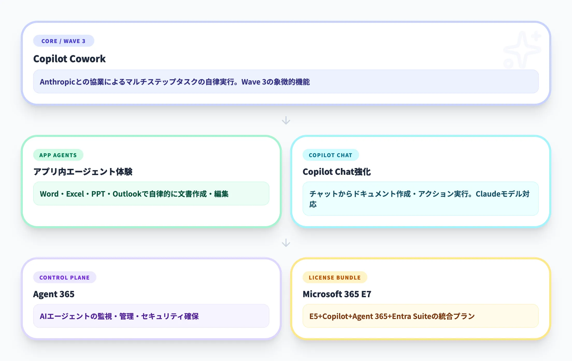572x361 pixels.
Task: Click the down arrow below Copilot Cowork
Action: tap(286, 120)
